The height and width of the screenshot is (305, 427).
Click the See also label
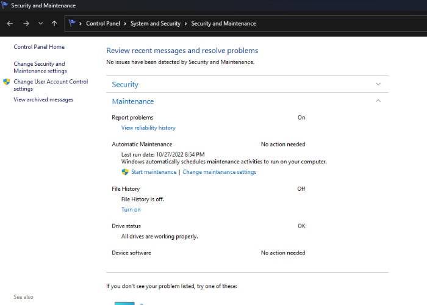(23, 297)
